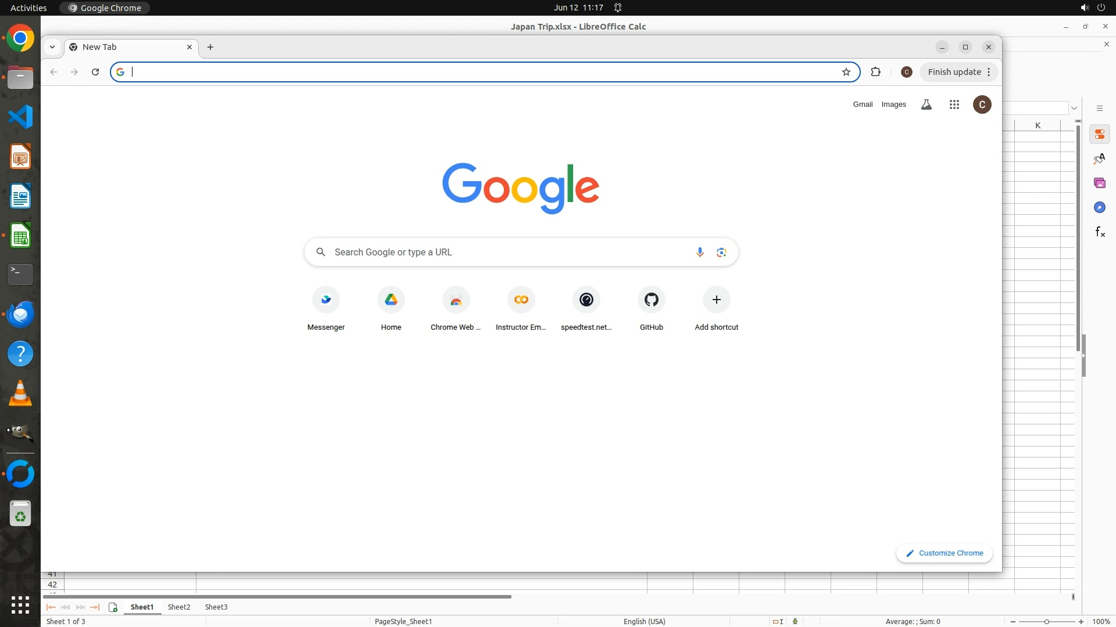This screenshot has width=1116, height=627.
Task: Open Search Labs flask icon
Action: pyautogui.click(x=927, y=105)
